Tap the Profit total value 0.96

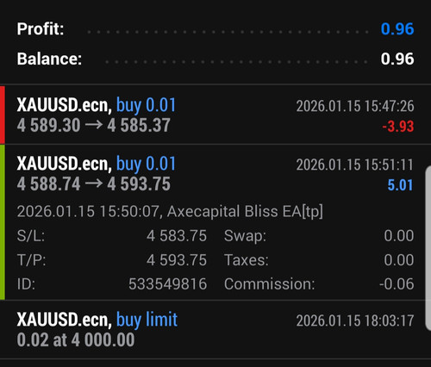(x=397, y=29)
